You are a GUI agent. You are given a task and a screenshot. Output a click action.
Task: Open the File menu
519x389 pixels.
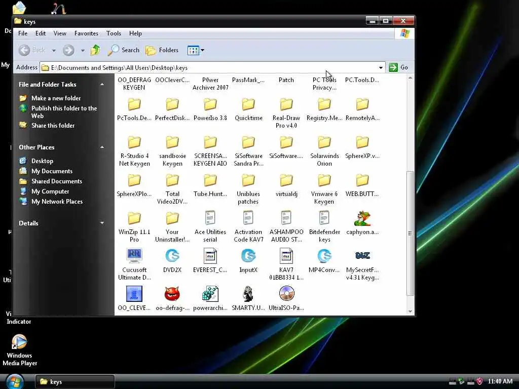click(x=23, y=33)
